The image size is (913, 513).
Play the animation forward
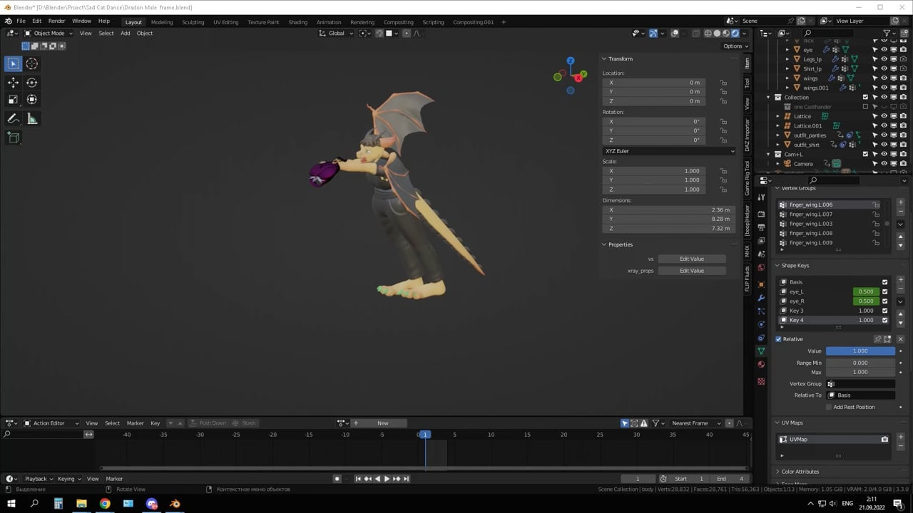click(x=387, y=479)
